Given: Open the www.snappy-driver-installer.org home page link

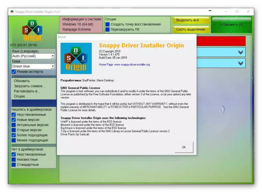Looking at the screenshot, I should point(132,64).
